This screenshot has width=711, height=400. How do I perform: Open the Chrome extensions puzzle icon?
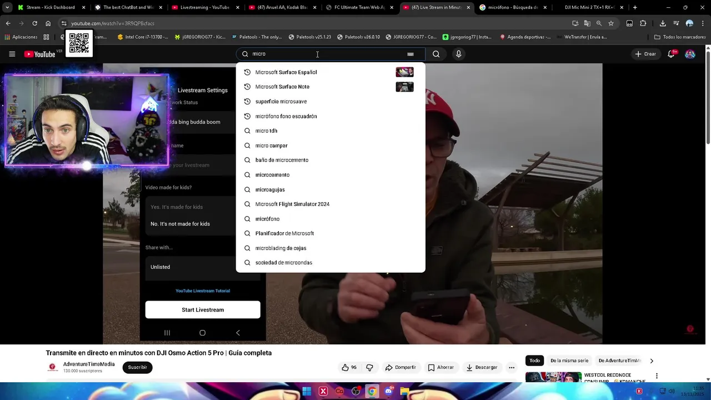point(643,23)
